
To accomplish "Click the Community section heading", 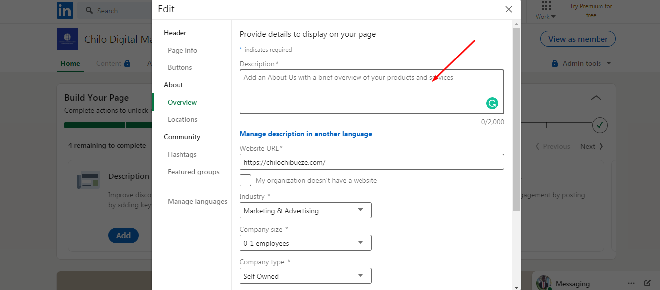I will [182, 137].
